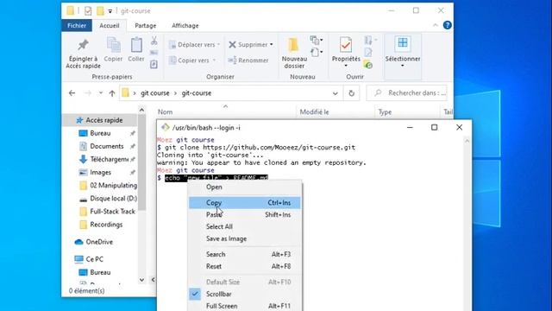552x311 pixels.
Task: Switch to the Affichage ribbon tab
Action: (x=185, y=25)
